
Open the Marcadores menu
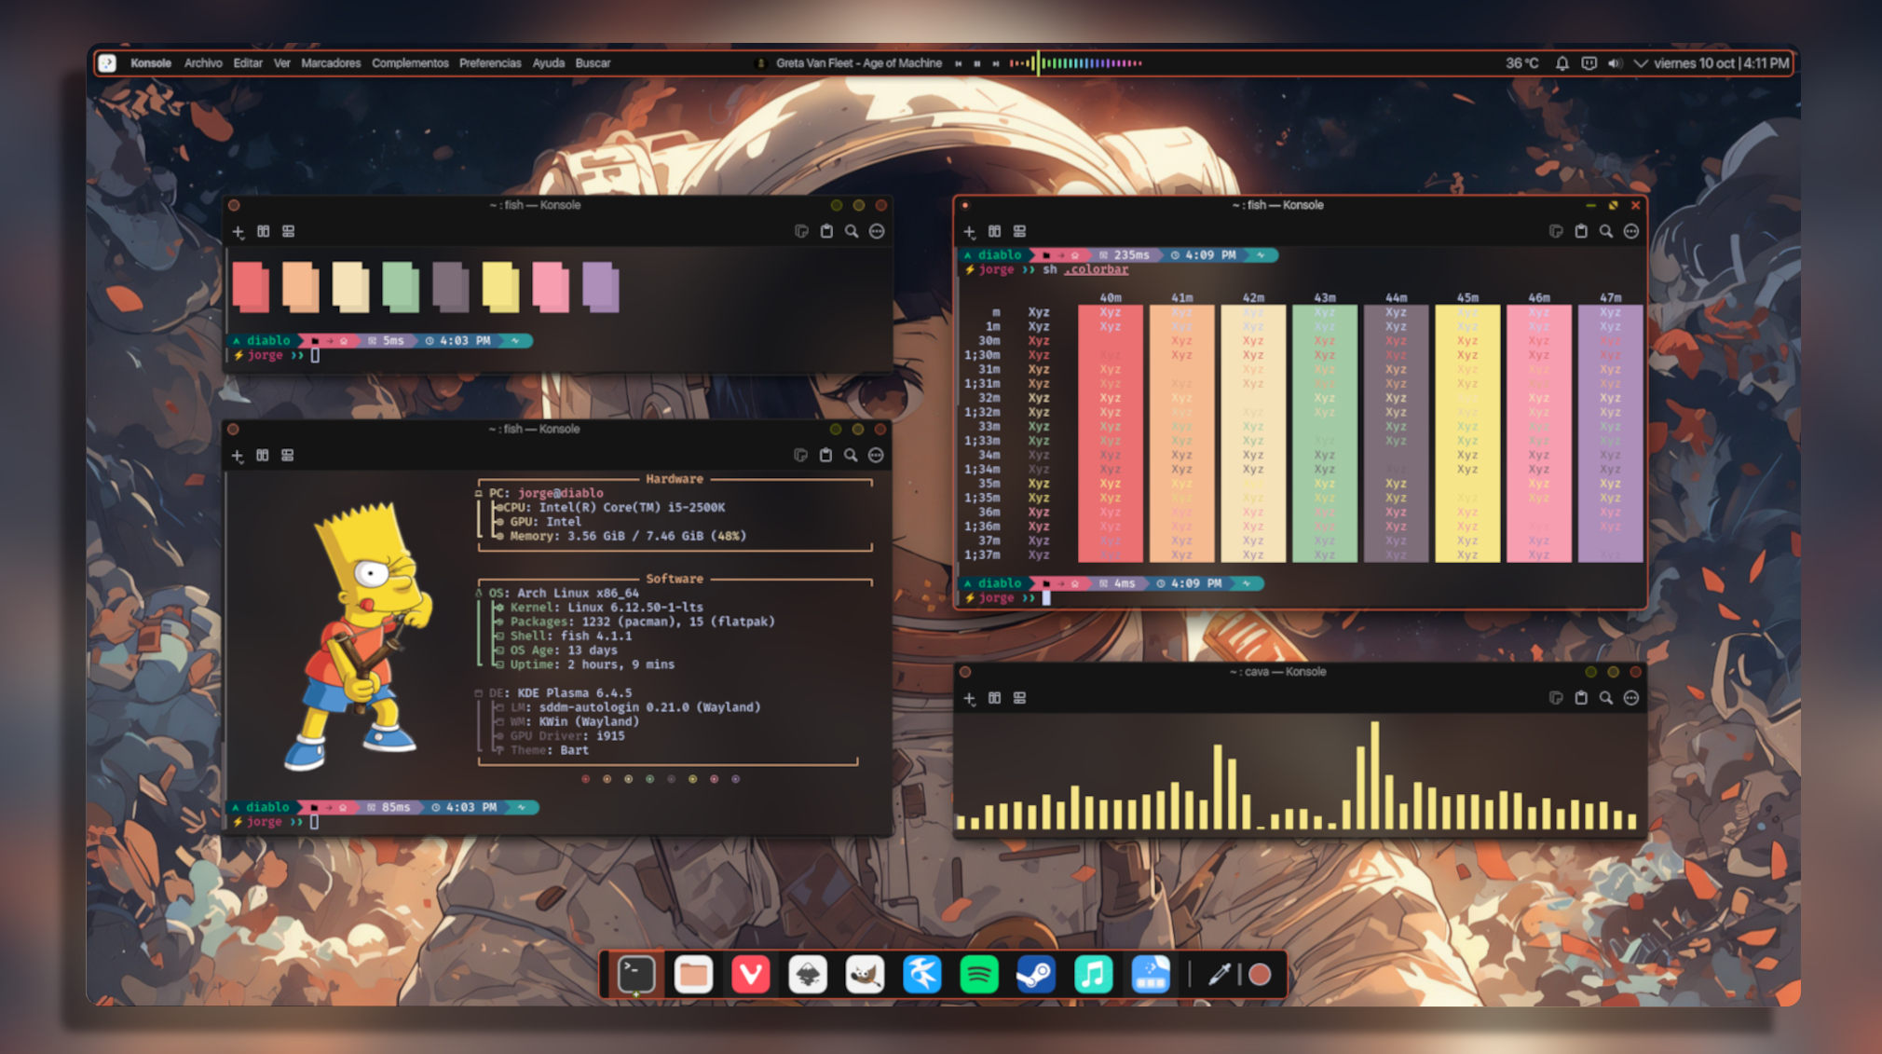[331, 63]
